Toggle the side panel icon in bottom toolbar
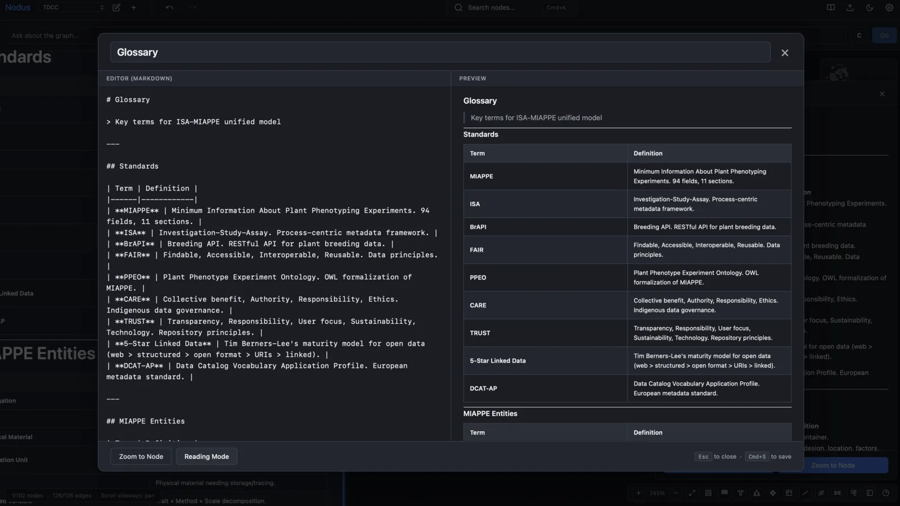 click(870, 493)
